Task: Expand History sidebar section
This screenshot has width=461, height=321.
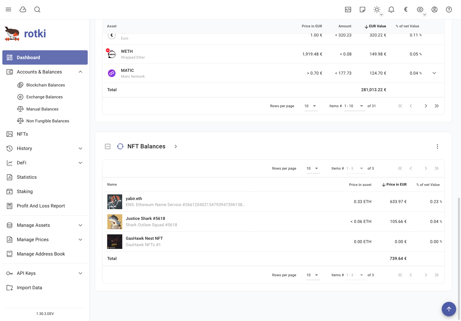Action: tap(45, 148)
